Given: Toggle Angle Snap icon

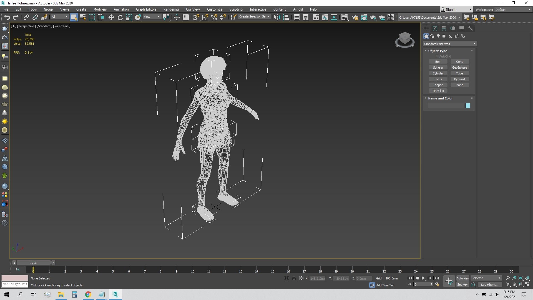Looking at the screenshot, I should tap(205, 17).
